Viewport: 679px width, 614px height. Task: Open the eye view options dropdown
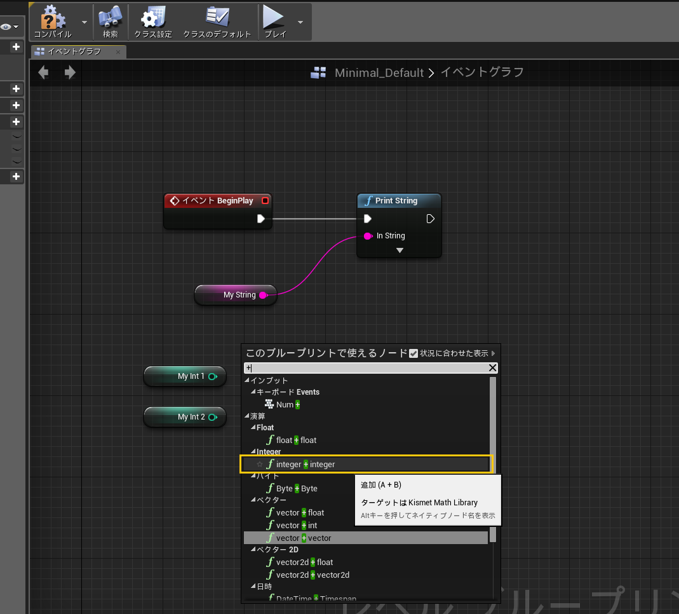click(x=10, y=27)
